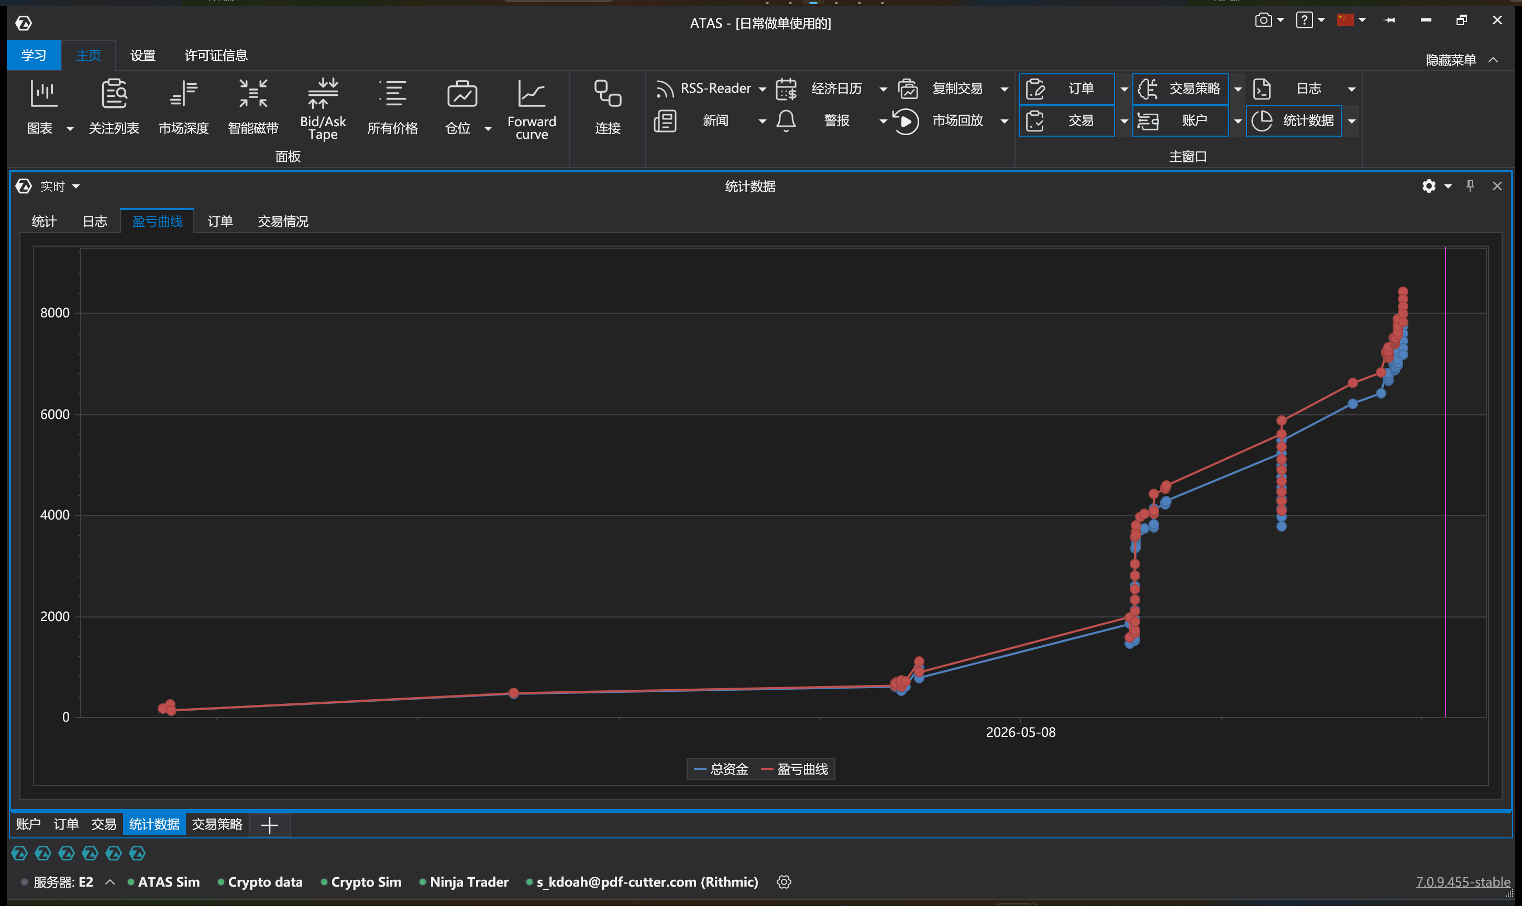Viewport: 1522px width, 906px height.
Task: Click the Crypto Sim connection status
Action: click(361, 882)
